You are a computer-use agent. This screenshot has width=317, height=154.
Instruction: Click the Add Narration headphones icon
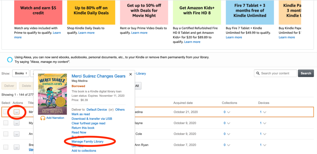point(43,118)
